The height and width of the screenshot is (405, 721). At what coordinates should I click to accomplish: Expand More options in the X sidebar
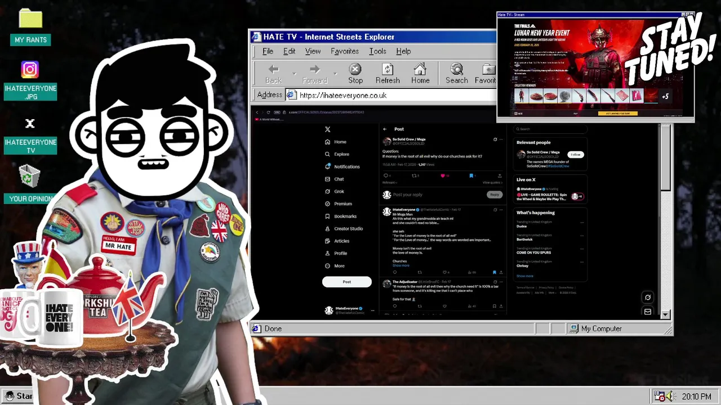point(334,265)
